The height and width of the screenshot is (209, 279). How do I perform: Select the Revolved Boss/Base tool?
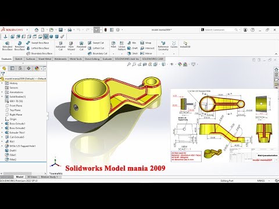20,46
